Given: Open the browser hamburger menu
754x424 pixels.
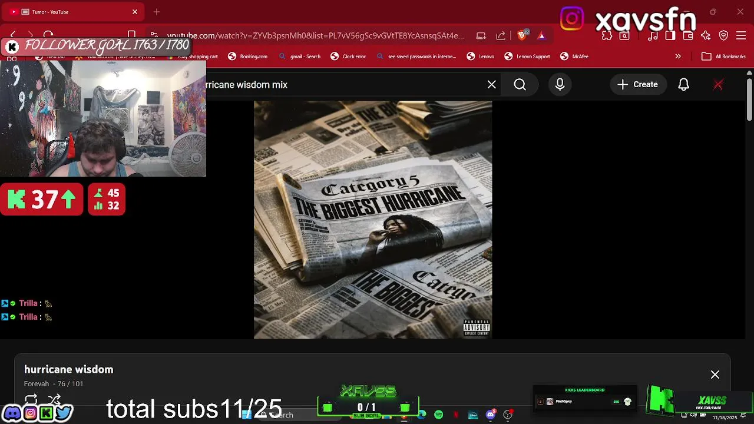Looking at the screenshot, I should (x=742, y=35).
